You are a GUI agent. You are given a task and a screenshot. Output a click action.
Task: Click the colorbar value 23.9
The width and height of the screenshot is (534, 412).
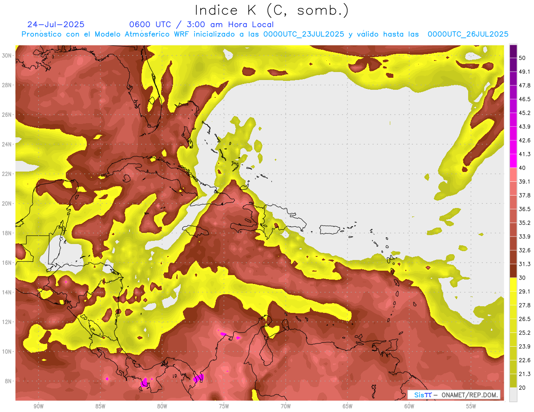coord(525,347)
